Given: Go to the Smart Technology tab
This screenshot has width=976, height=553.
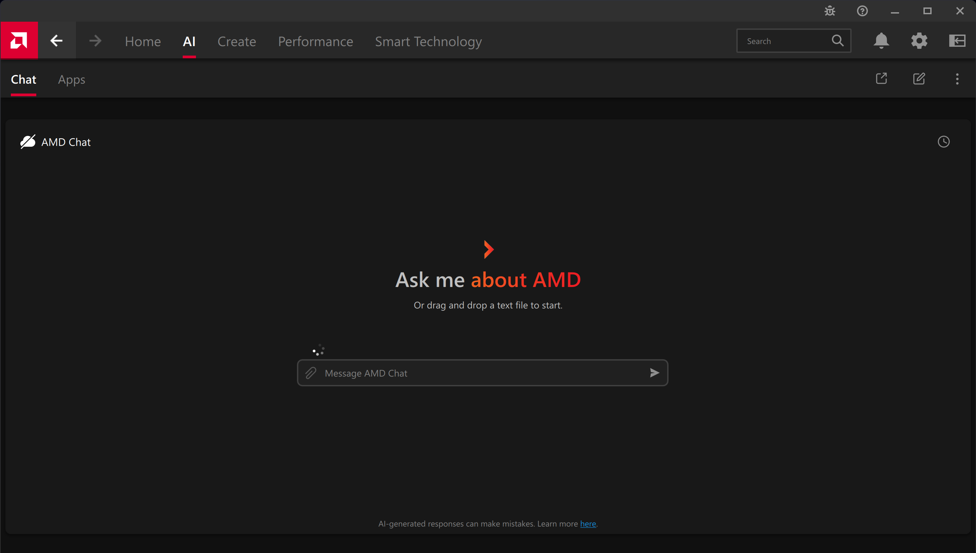Looking at the screenshot, I should pos(428,41).
